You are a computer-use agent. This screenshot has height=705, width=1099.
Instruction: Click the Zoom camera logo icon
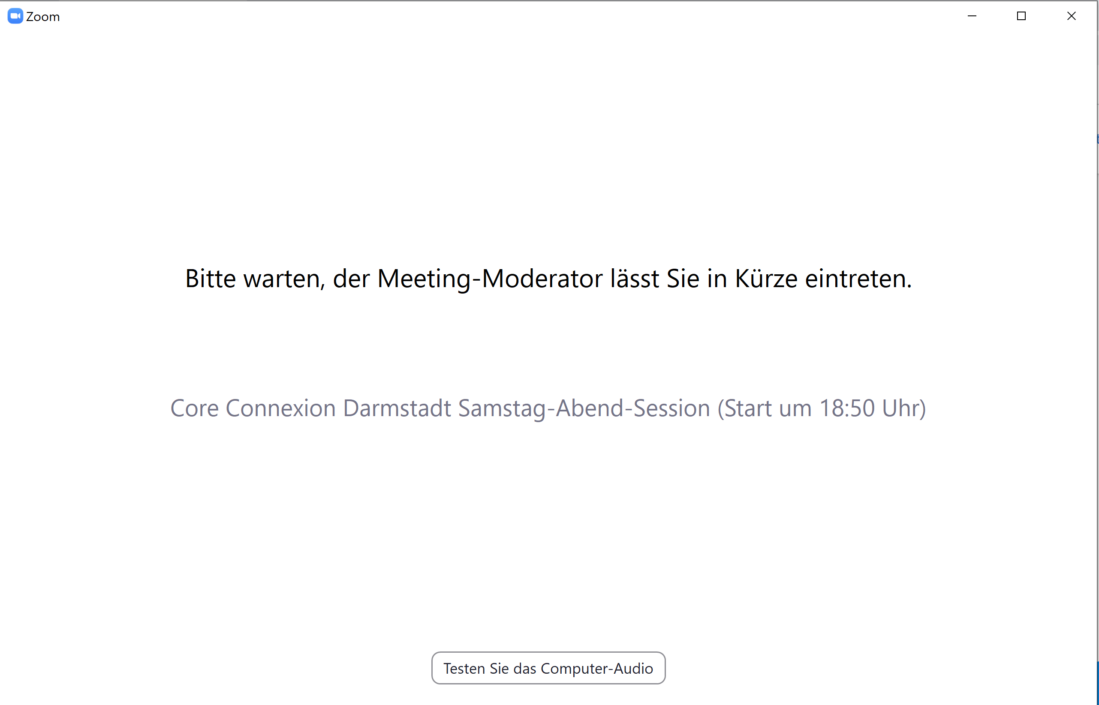pos(15,16)
